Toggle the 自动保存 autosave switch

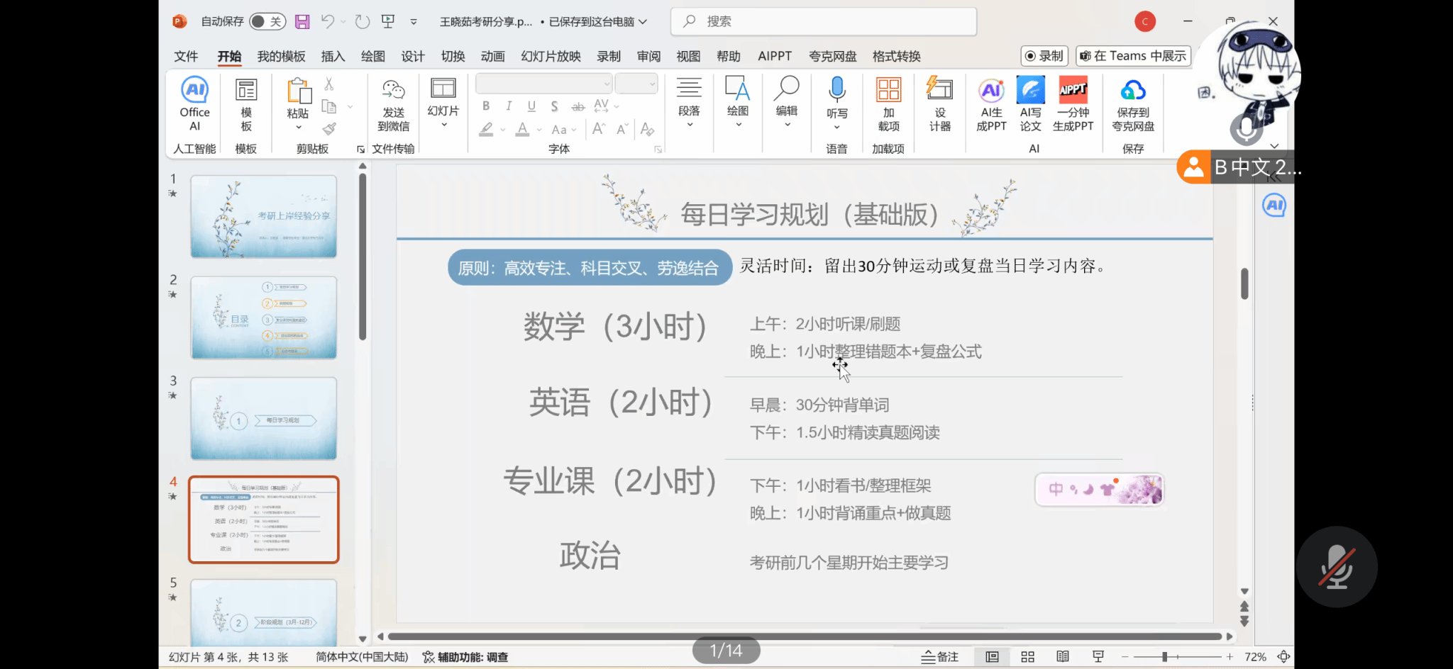(267, 21)
